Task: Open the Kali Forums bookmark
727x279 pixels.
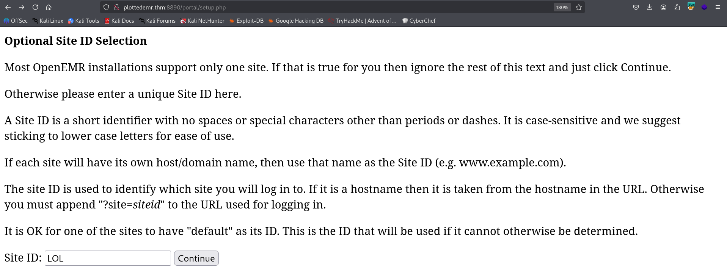Action: [157, 21]
